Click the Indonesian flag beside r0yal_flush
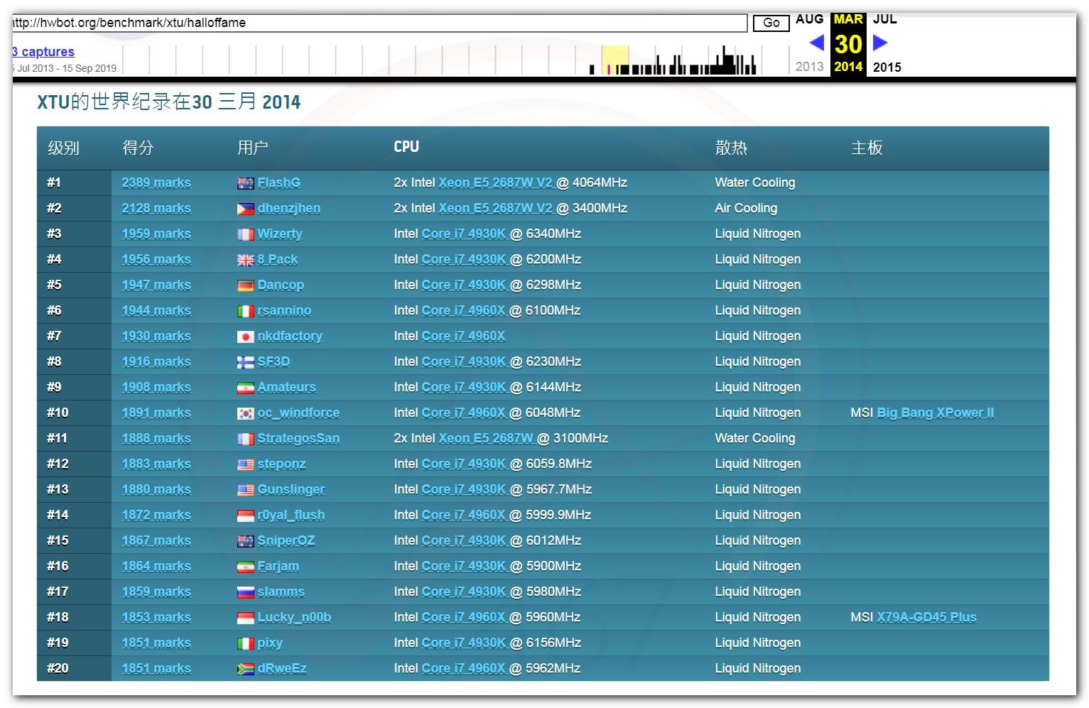 click(245, 516)
